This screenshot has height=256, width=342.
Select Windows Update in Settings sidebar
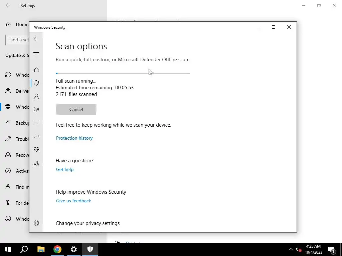coord(17,75)
